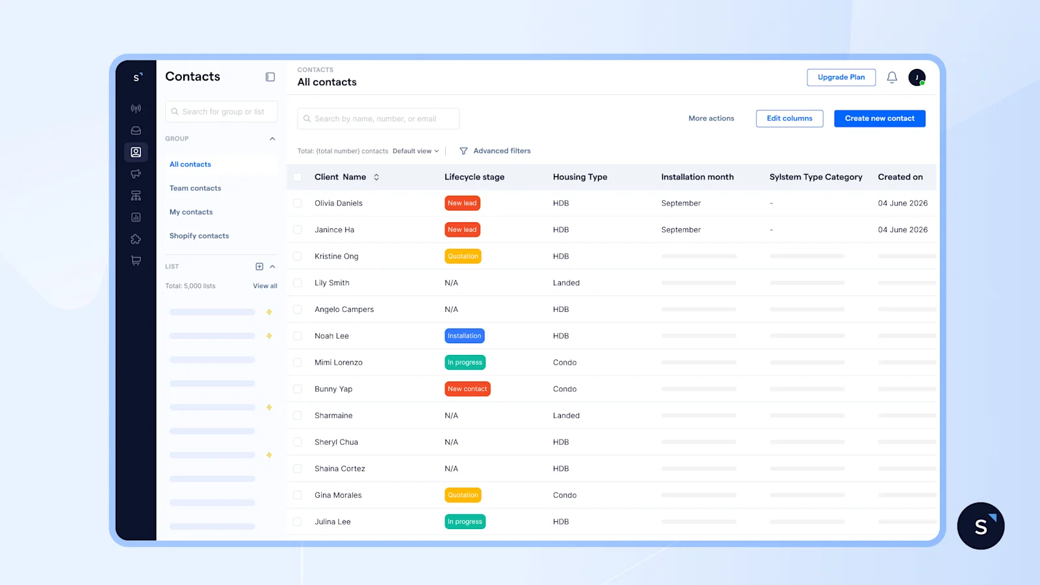Click Bunny Yap's New contact tag
The height and width of the screenshot is (585, 1040).
[467, 389]
